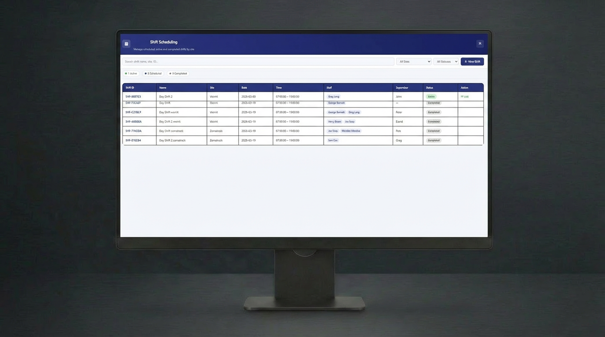This screenshot has width=605, height=337.
Task: Click the green Active status badge
Action: (x=431, y=97)
